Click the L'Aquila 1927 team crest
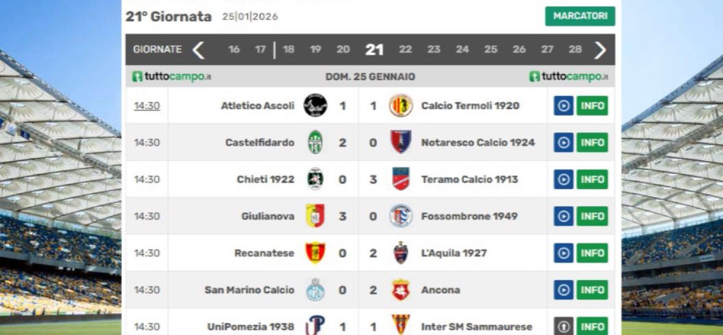Screen dimensions: 723x335 [401, 253]
